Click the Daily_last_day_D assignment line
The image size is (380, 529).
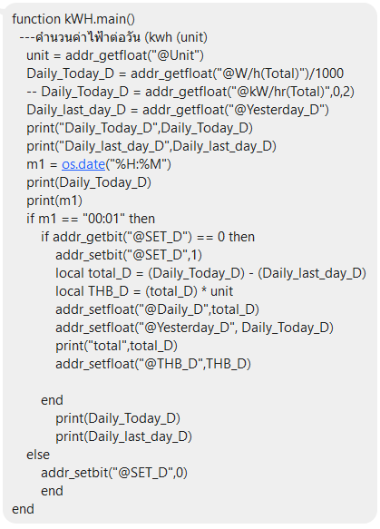(178, 110)
